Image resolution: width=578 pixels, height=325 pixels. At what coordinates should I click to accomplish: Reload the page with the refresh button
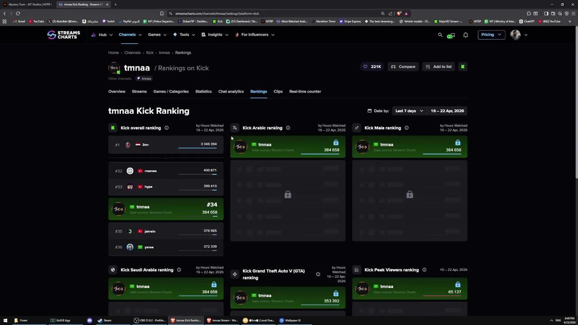click(18, 14)
